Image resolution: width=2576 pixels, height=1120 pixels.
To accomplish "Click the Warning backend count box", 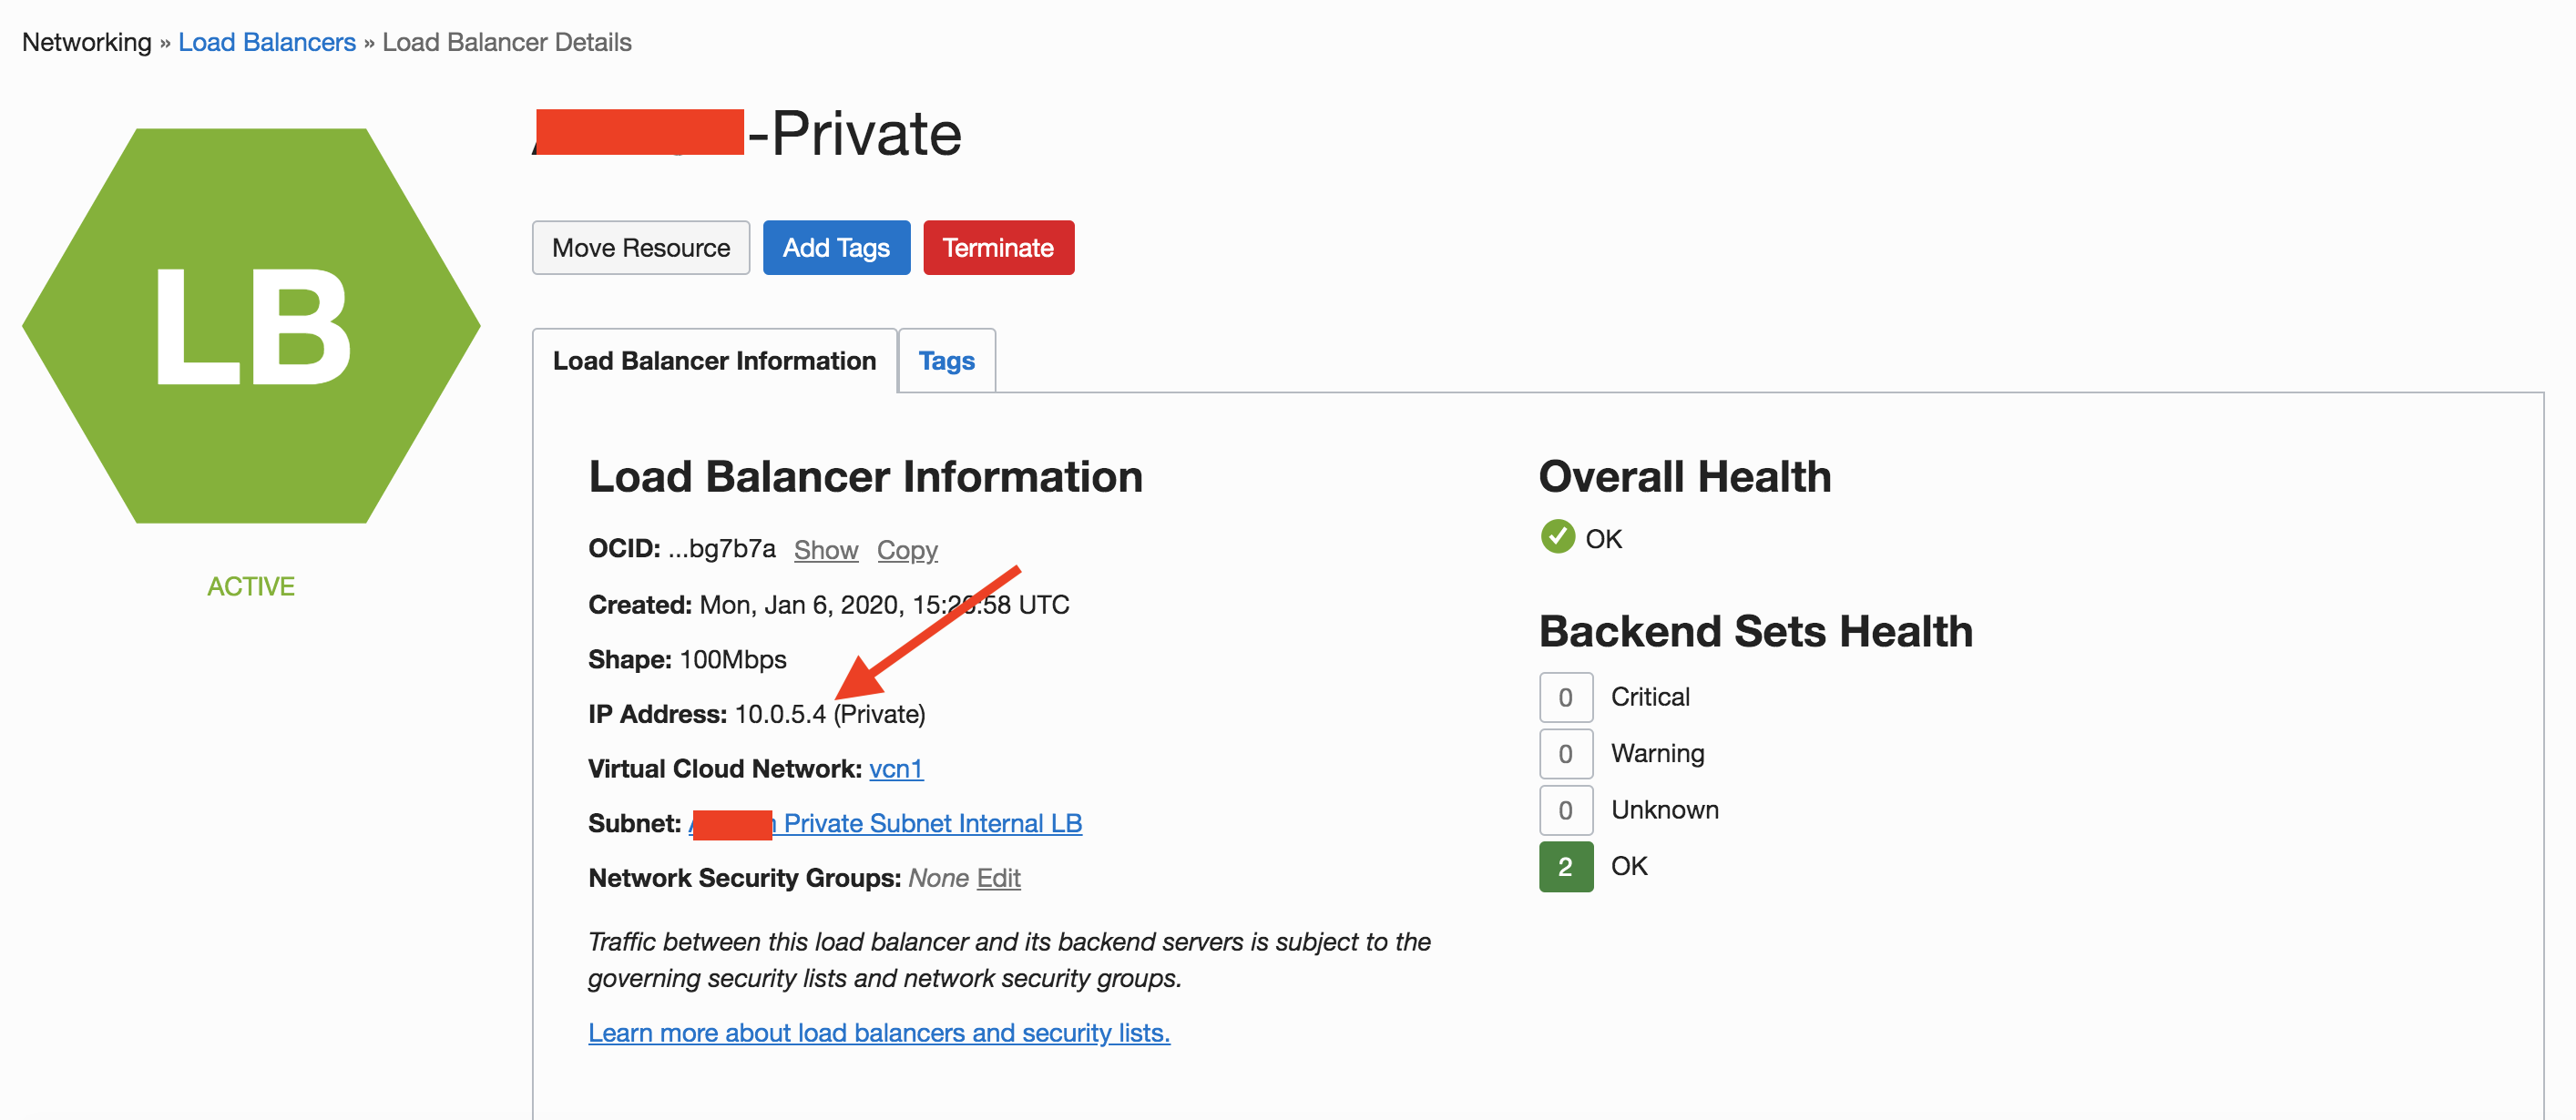I will pyautogui.click(x=1565, y=753).
